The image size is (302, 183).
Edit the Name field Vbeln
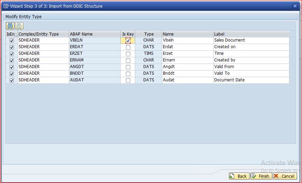[187, 40]
